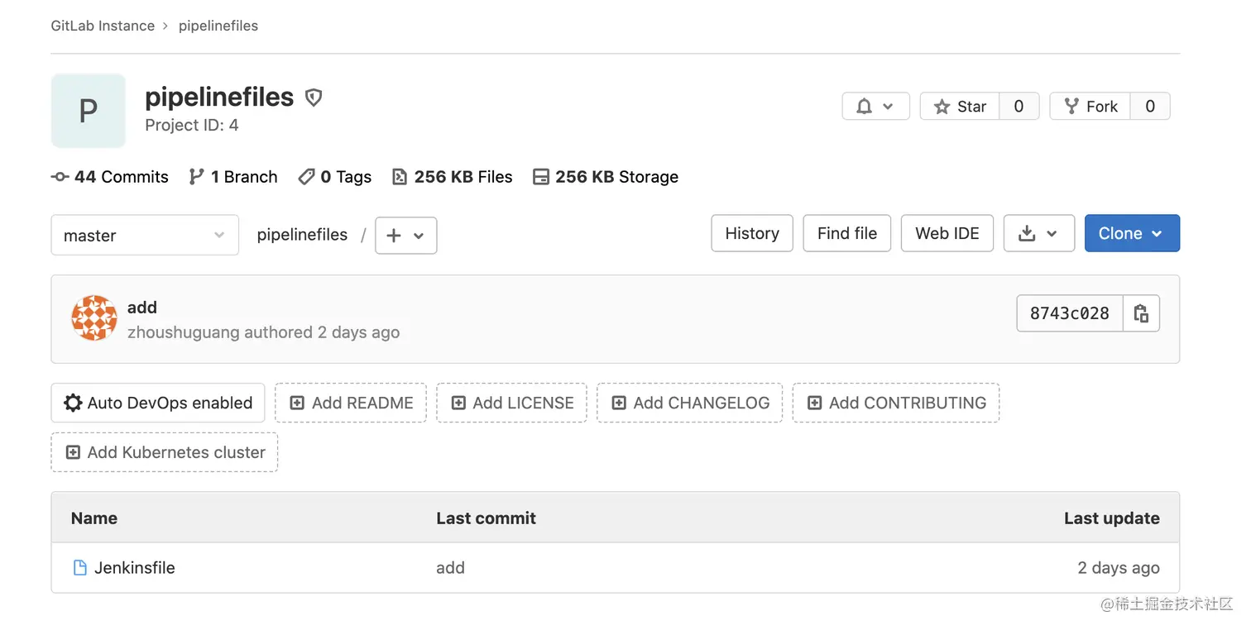Open the Jenkinsfile
This screenshot has width=1251, height=630.
pos(134,567)
